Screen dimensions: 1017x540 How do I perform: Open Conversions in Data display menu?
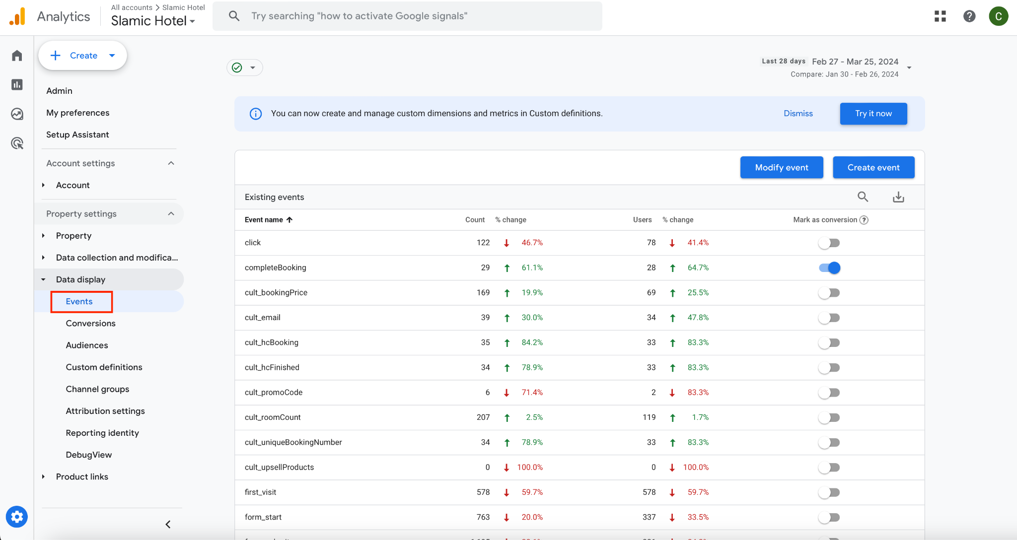[90, 324]
